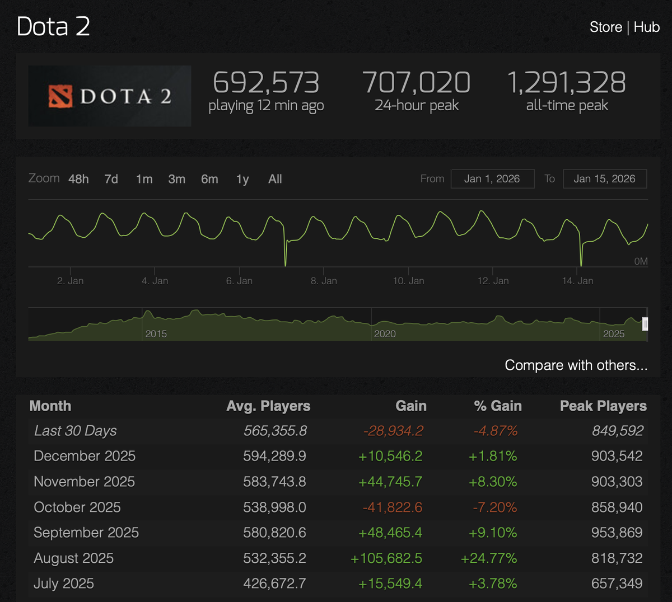Click the Gain column header
Viewport: 672px width, 602px height.
tap(411, 406)
